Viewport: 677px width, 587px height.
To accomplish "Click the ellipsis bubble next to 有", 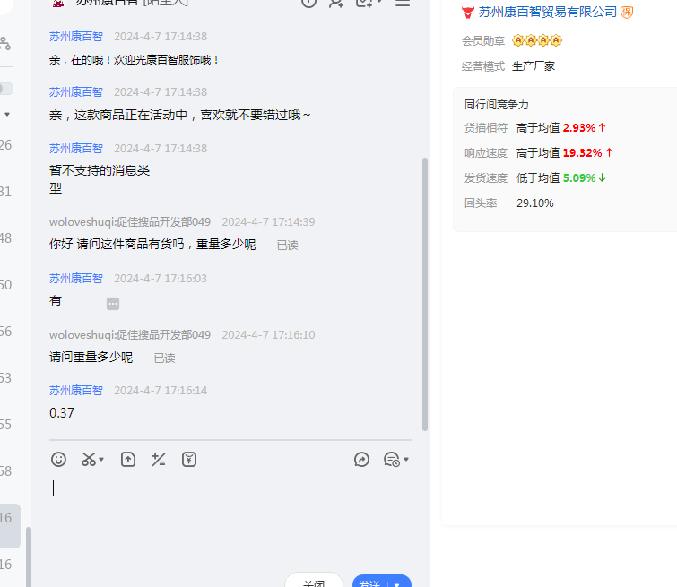I will (x=113, y=304).
